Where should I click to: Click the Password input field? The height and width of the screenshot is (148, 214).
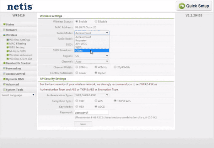(x=92, y=112)
